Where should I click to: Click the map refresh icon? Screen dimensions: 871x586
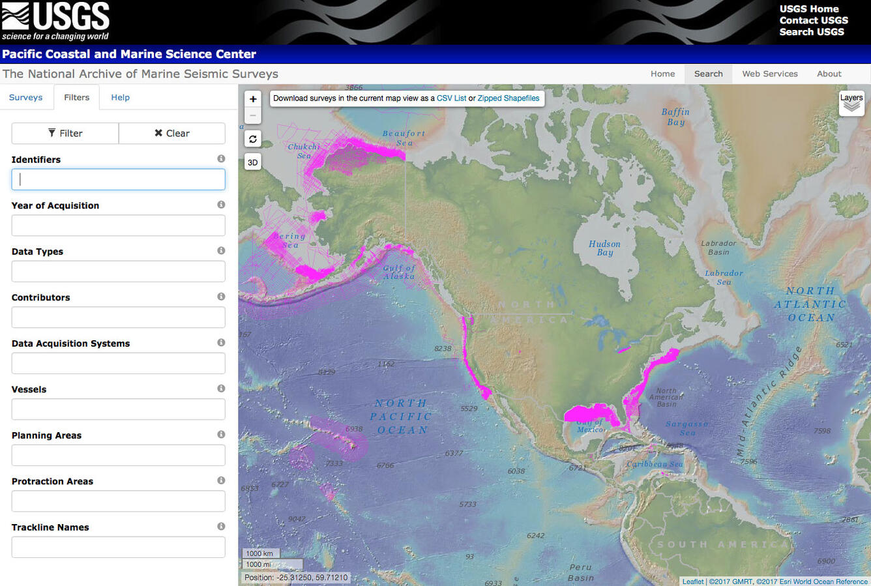(253, 138)
